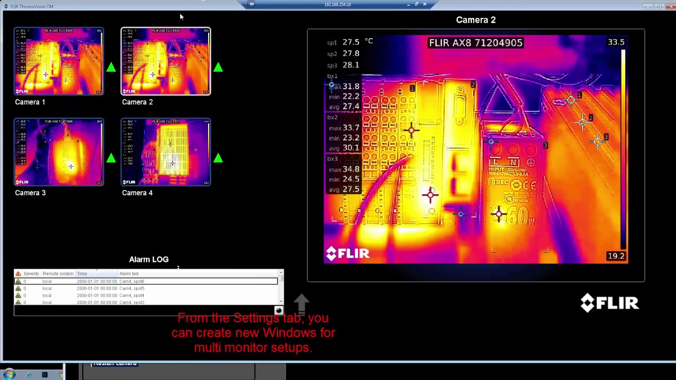676x380 pixels.
Task: Open the Chrome icon on the taskbar
Action: pos(61,375)
